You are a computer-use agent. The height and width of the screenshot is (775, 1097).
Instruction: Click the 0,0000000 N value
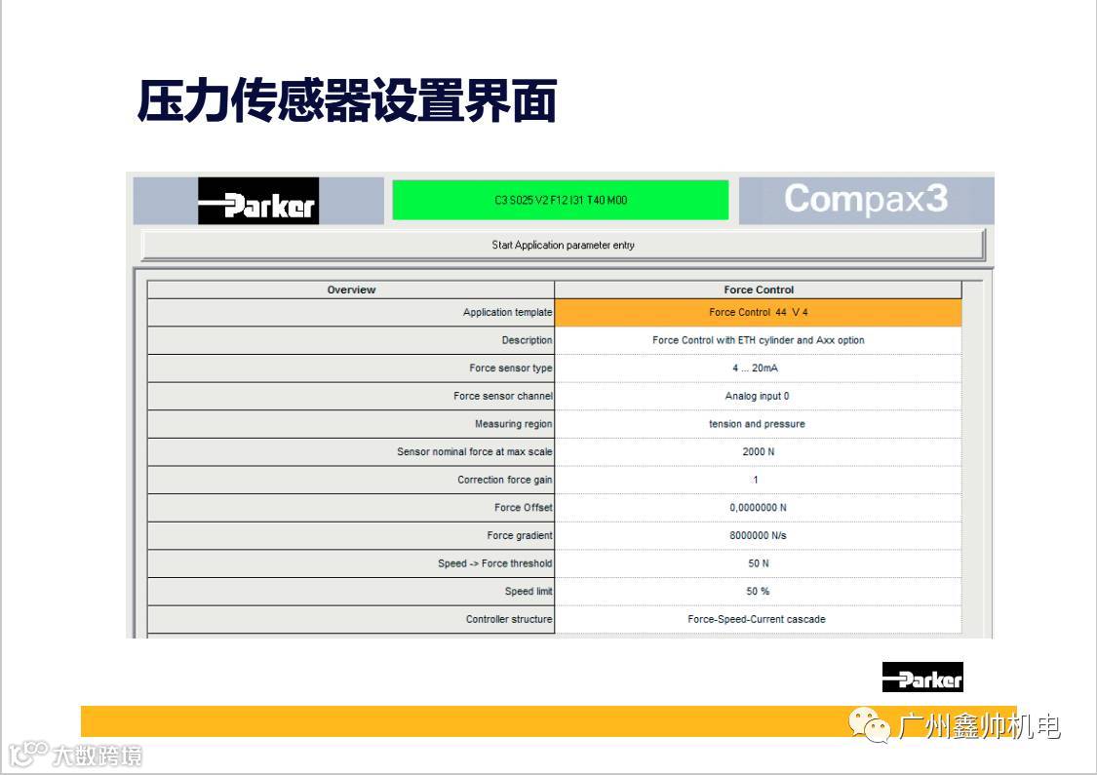click(x=758, y=508)
